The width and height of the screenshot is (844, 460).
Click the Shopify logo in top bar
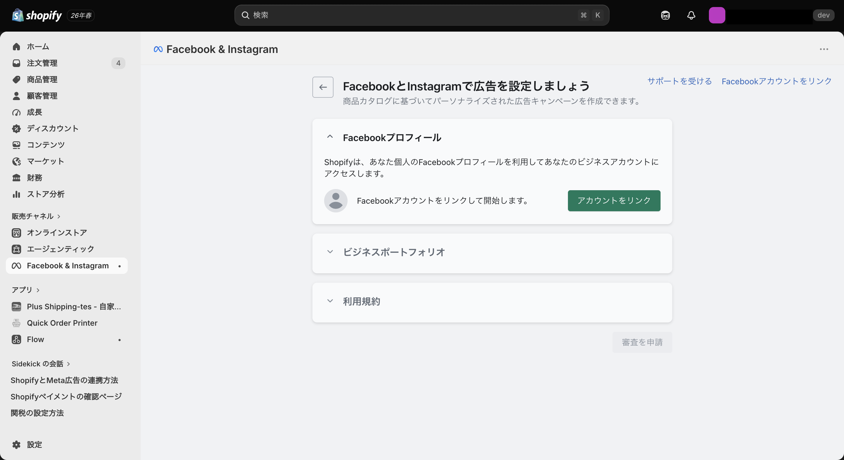coord(37,15)
